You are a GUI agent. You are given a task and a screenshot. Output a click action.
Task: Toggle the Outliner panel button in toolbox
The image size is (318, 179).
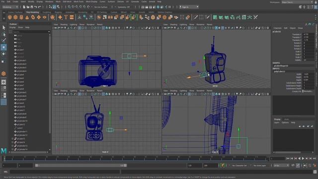(3, 102)
